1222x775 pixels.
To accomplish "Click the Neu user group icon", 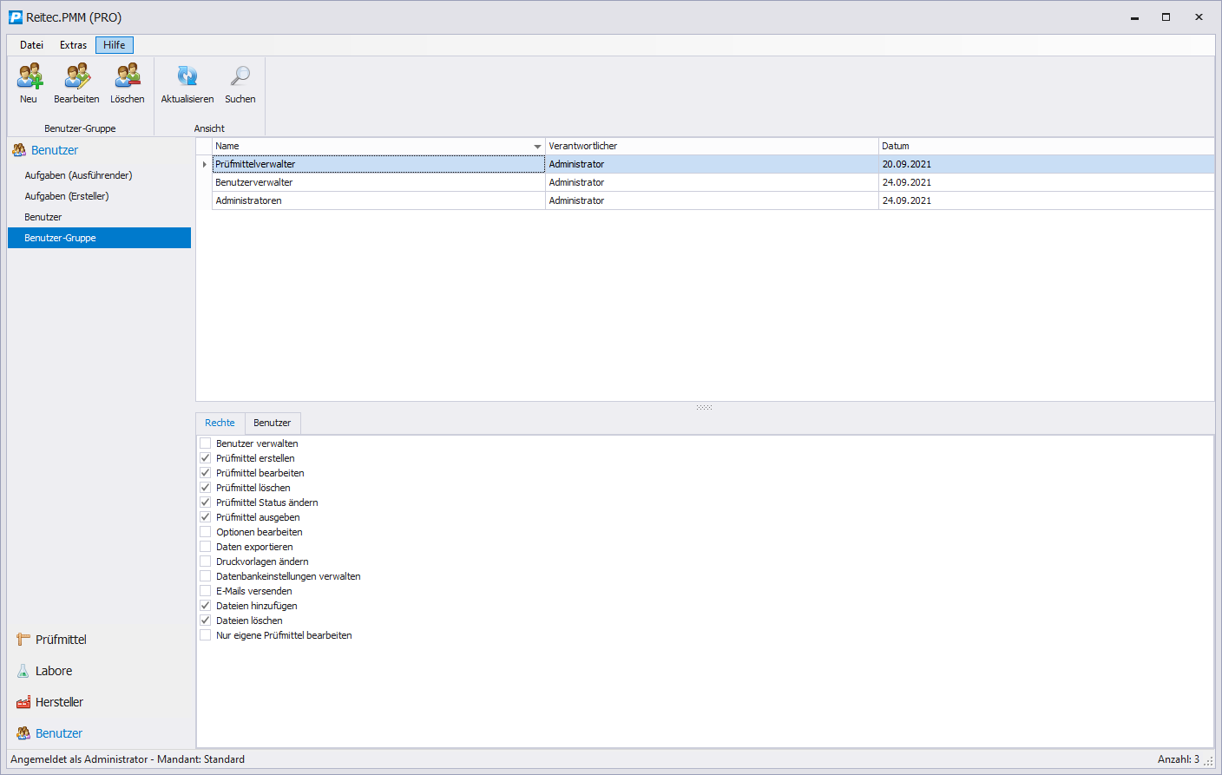I will 30,78.
